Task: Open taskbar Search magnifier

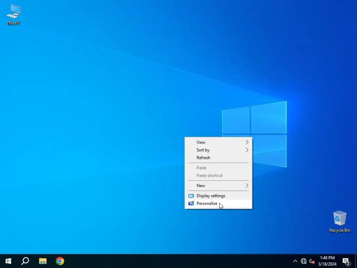Action: point(25,261)
